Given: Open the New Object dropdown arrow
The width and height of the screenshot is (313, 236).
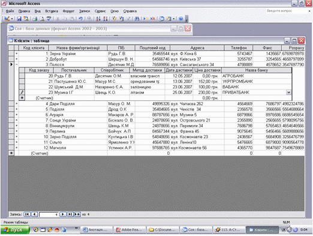Looking at the screenshot, I should [x=173, y=19].
